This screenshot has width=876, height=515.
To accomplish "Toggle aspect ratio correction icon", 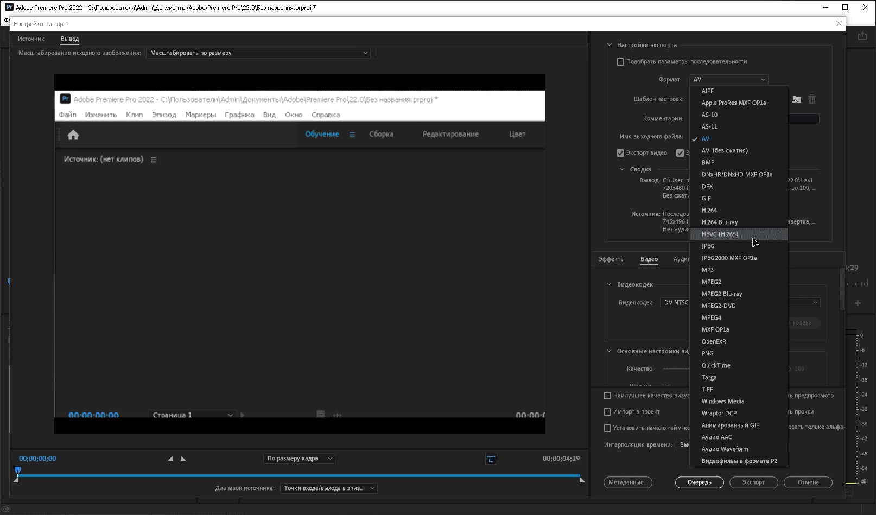I will point(491,459).
